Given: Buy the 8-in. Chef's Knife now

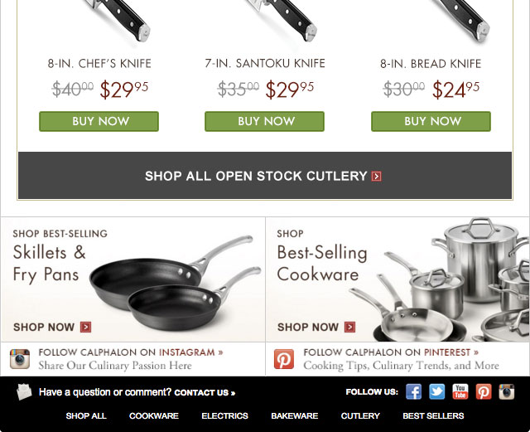Looking at the screenshot, I should point(99,121).
